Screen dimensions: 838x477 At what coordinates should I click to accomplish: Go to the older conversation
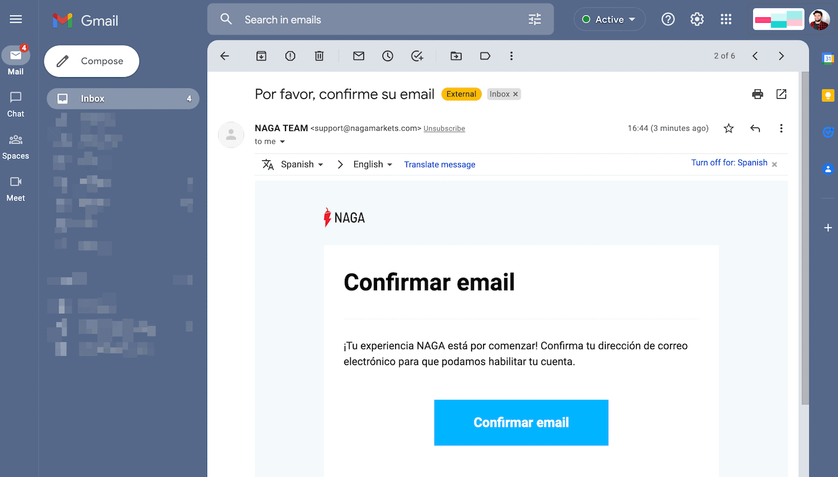[x=781, y=56]
